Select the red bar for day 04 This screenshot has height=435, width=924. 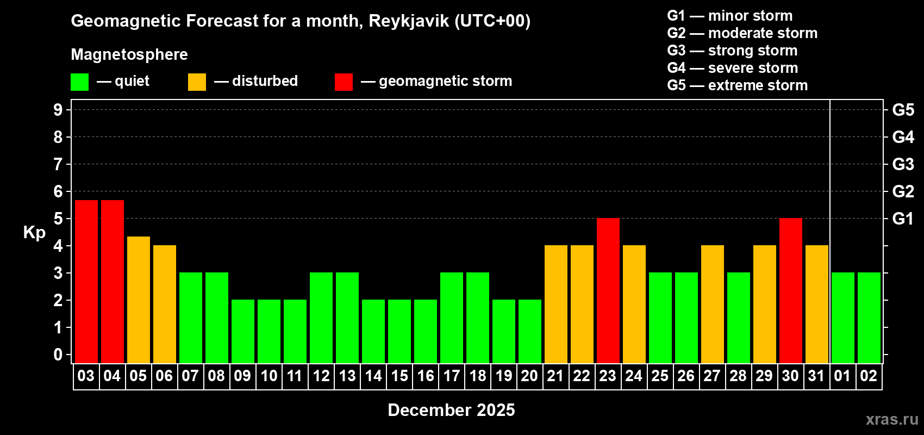click(113, 282)
